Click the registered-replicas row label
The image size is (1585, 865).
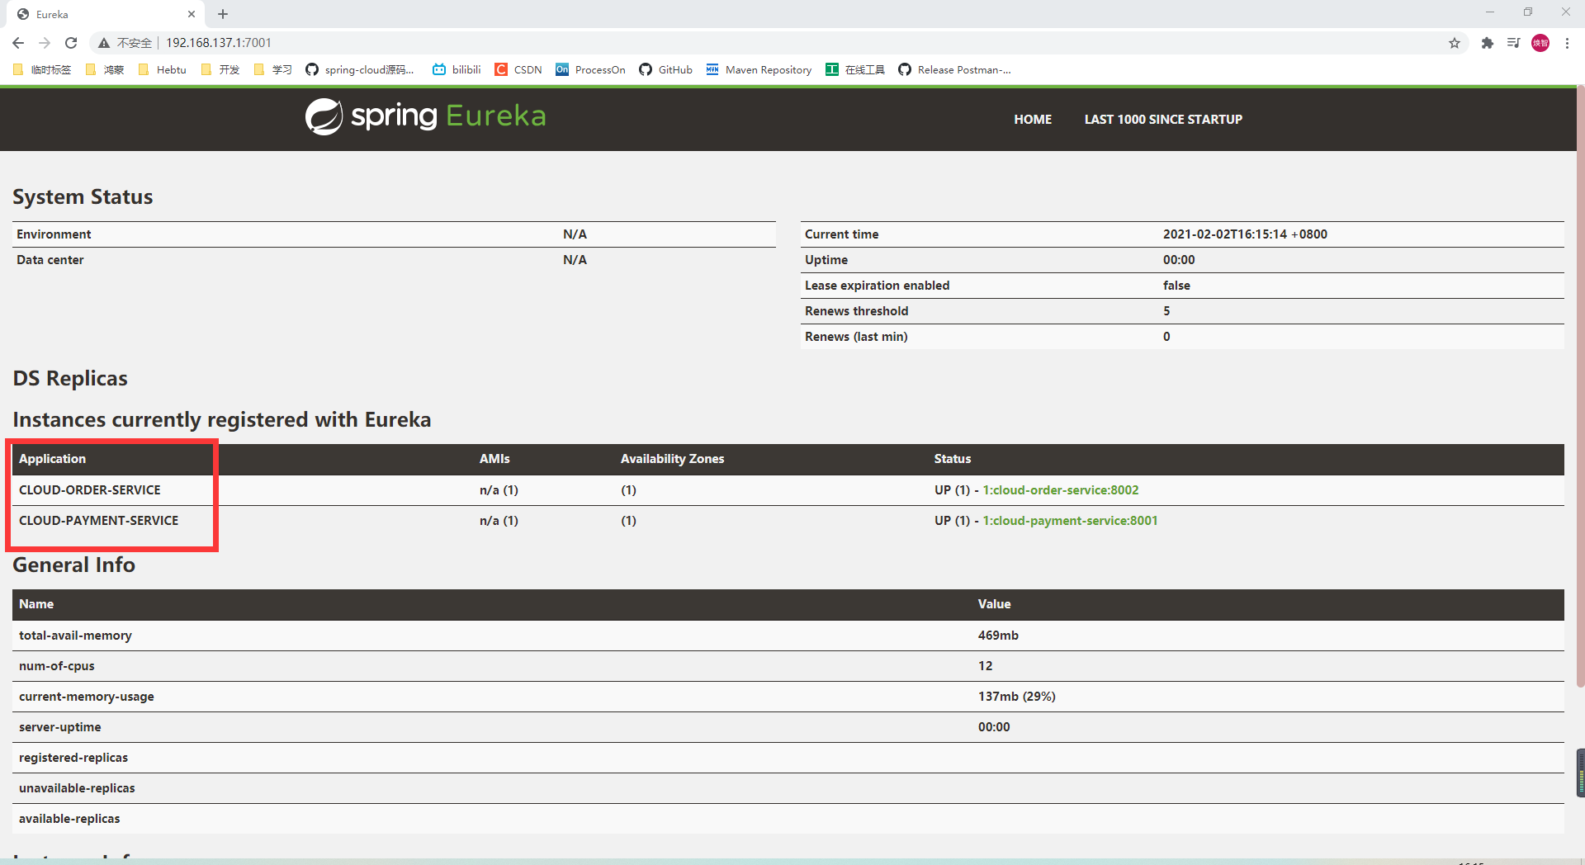coord(73,758)
